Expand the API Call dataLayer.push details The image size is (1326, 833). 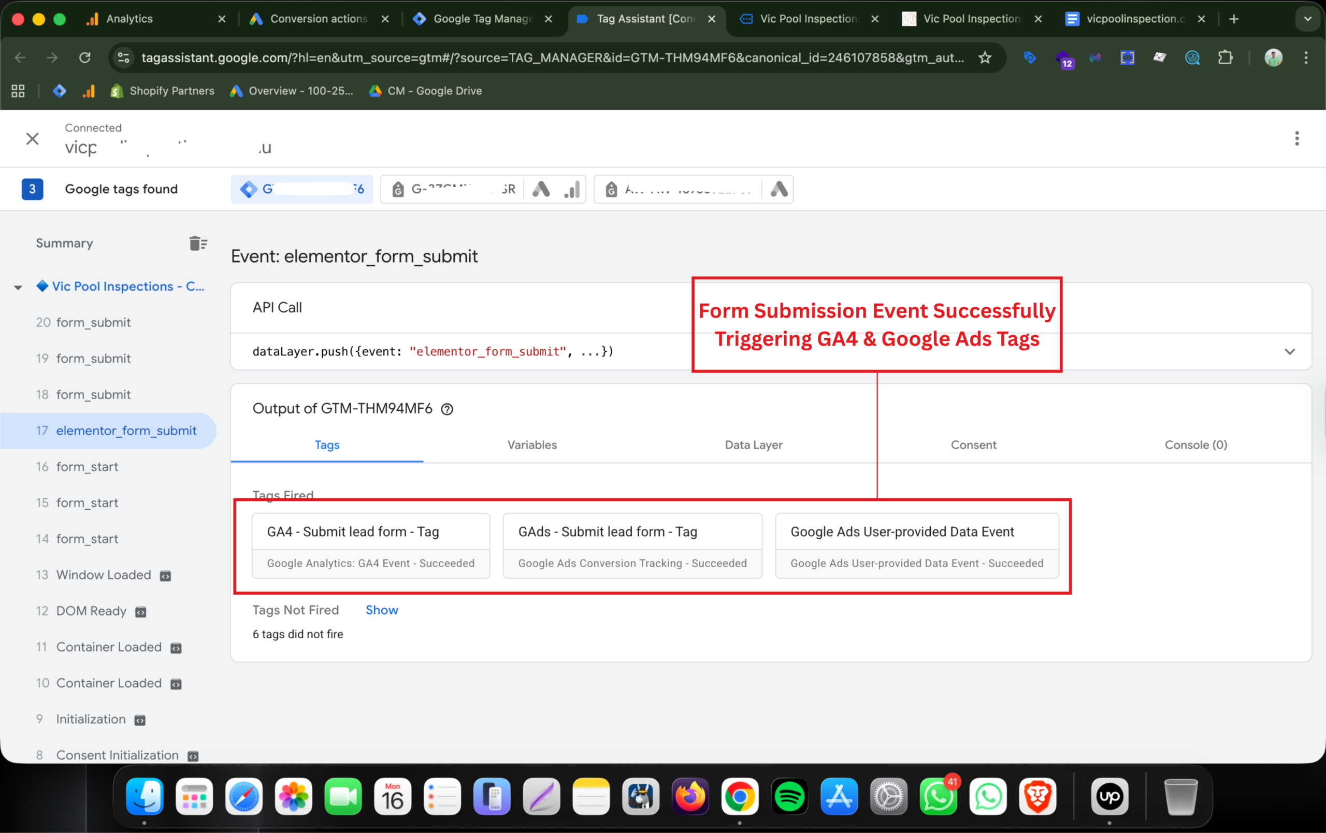1290,351
